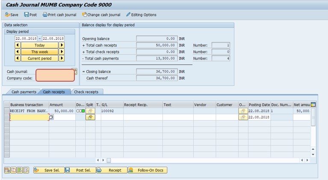Click the display period end date field
328x180 pixels.
[x=53, y=38]
